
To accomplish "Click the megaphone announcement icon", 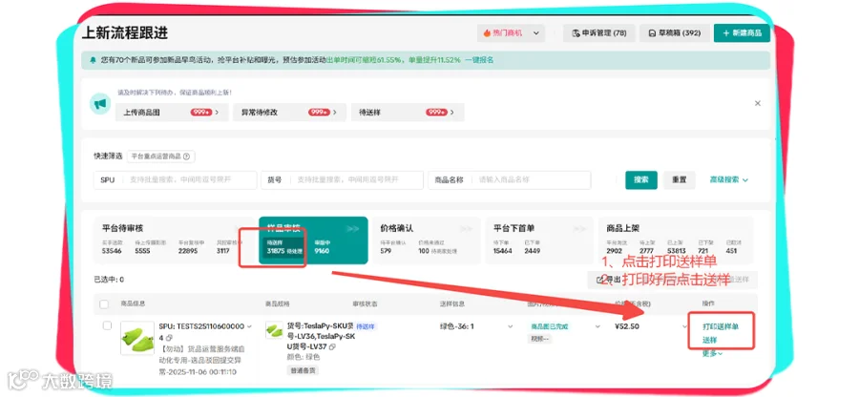I will pyautogui.click(x=100, y=104).
